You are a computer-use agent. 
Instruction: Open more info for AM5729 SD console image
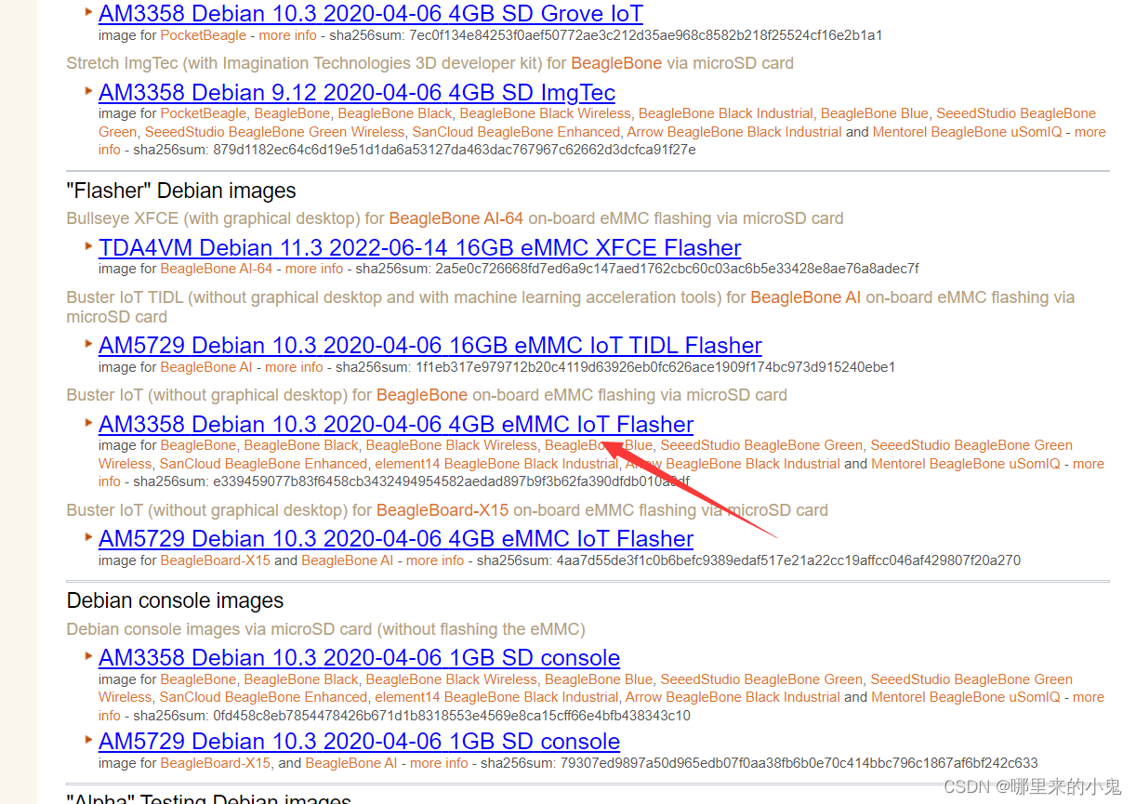pyautogui.click(x=439, y=763)
